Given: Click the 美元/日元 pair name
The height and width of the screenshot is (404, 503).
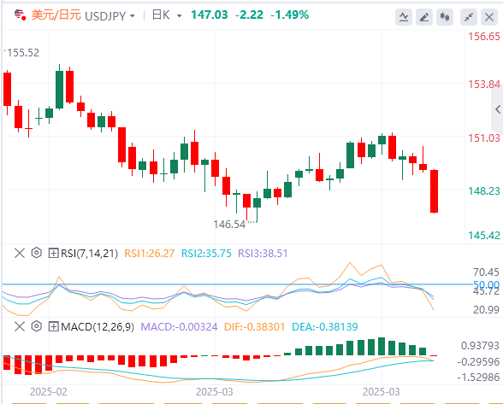Looking at the screenshot, I should pos(56,15).
